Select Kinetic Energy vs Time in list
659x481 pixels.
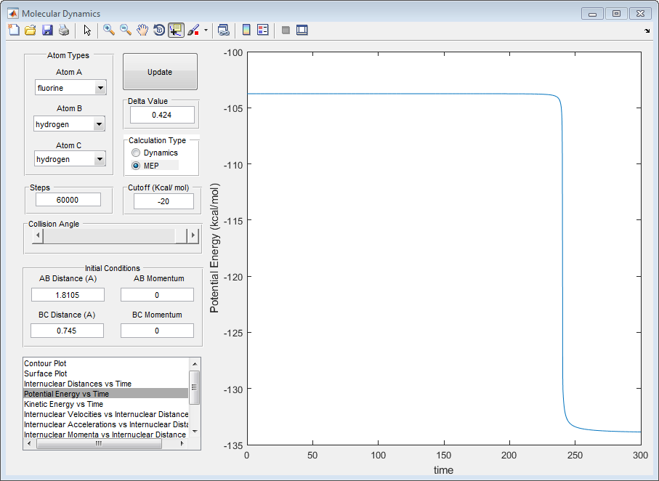[63, 404]
